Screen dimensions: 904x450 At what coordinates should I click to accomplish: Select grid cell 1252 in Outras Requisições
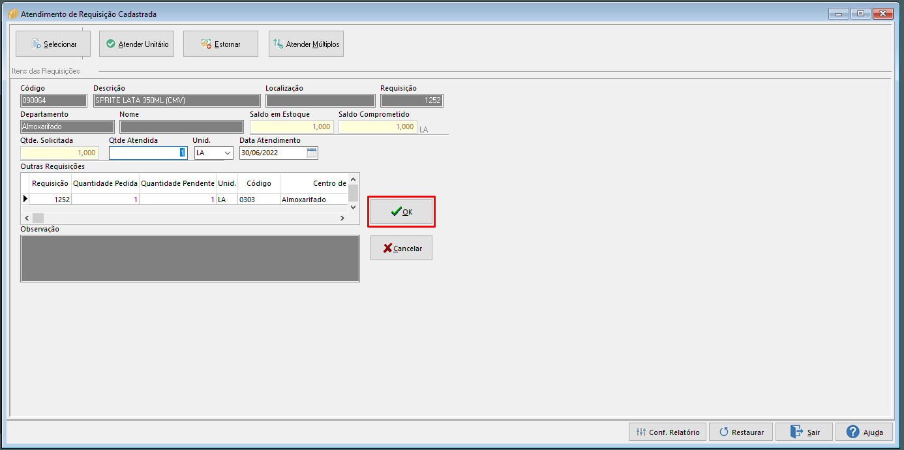(50, 199)
